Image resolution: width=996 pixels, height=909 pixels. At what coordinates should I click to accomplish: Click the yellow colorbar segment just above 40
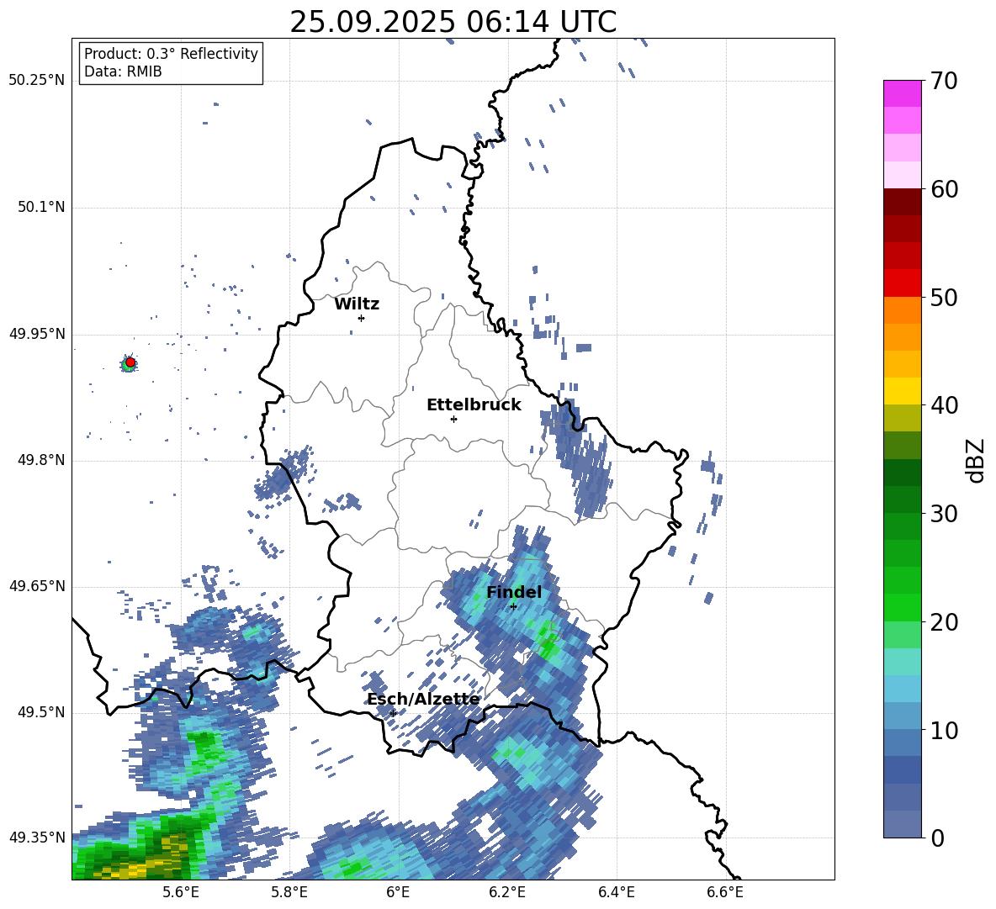tap(902, 391)
